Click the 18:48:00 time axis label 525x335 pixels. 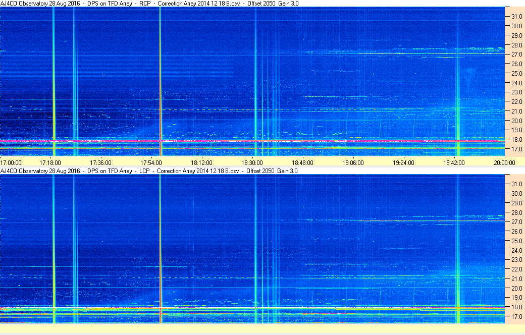pos(303,162)
